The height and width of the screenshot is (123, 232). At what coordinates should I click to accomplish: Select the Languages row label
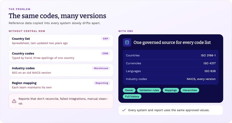click(133, 71)
